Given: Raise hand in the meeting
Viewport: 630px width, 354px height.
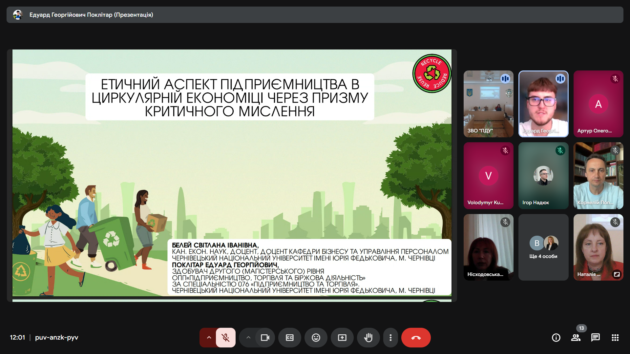Looking at the screenshot, I should [368, 338].
